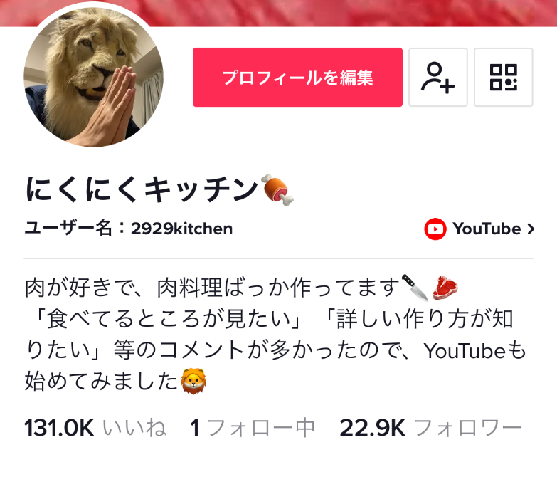Image resolution: width=557 pixels, height=477 pixels.
Task: Click the bio's last line 始めてみました
Action: tap(101, 382)
